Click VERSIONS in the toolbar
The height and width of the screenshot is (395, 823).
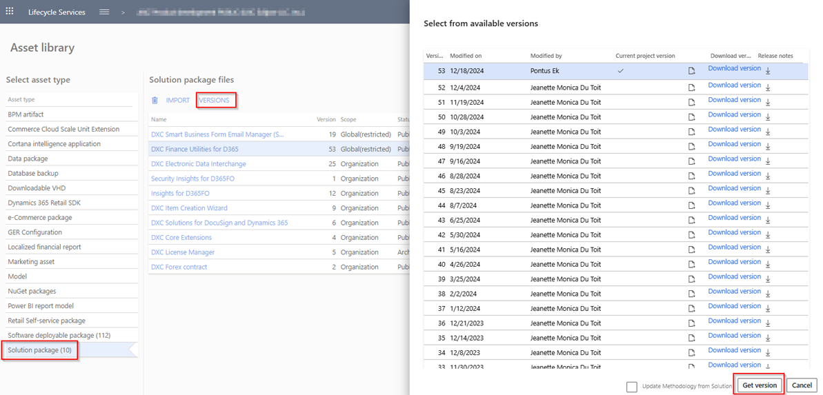[x=214, y=100]
